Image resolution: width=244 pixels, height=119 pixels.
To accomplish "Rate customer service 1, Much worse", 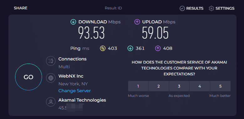I will (138, 86).
